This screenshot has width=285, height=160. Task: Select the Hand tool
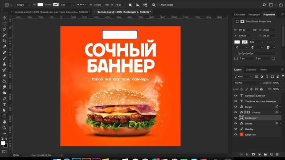pyautogui.click(x=4, y=122)
